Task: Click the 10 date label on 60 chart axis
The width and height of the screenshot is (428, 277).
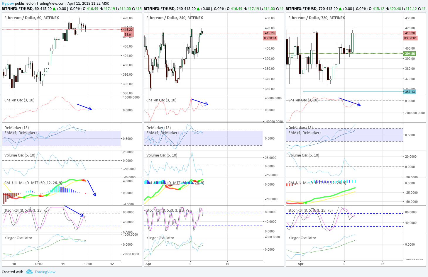Action: (14, 264)
